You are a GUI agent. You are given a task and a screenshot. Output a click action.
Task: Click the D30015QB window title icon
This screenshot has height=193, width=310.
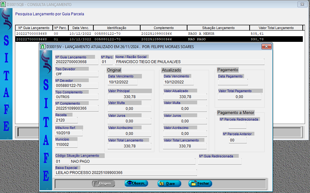click(3, 5)
